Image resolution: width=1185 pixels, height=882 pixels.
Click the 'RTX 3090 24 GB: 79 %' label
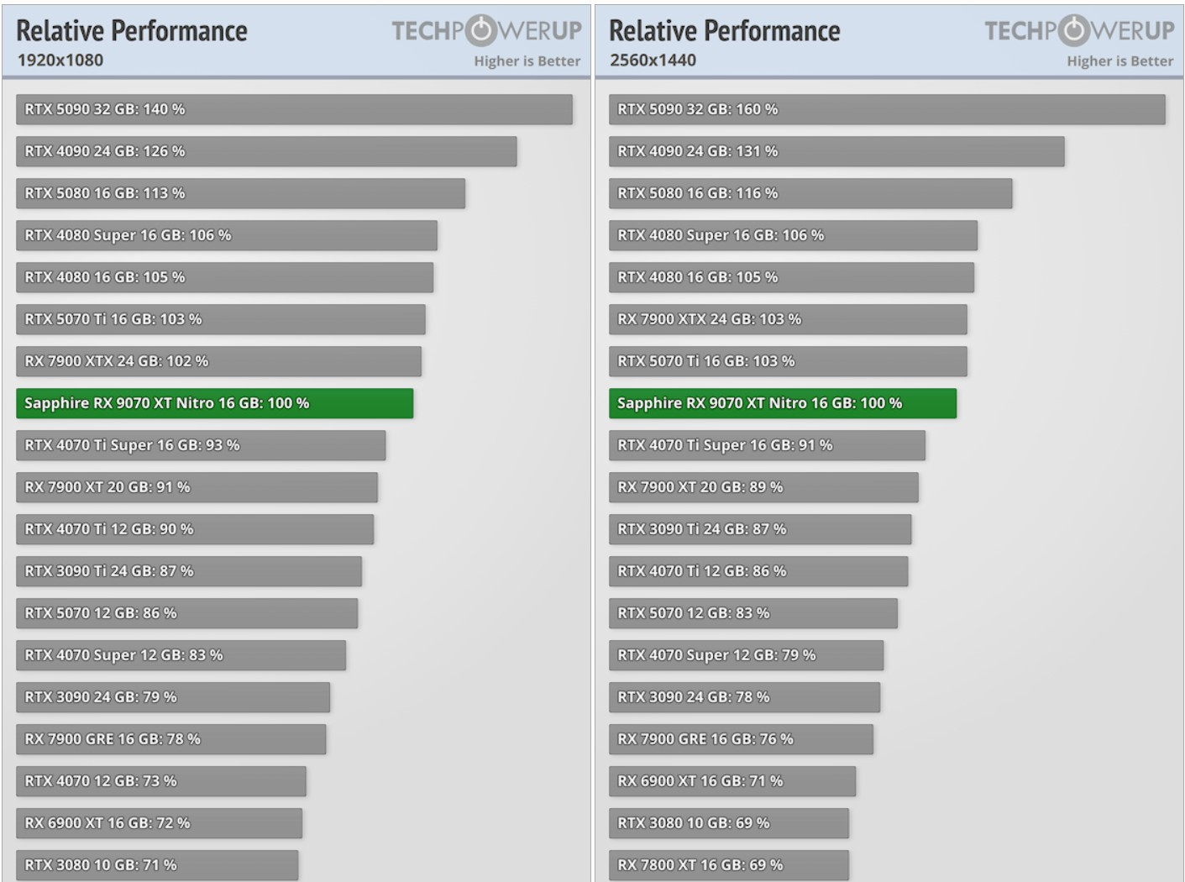point(101,697)
